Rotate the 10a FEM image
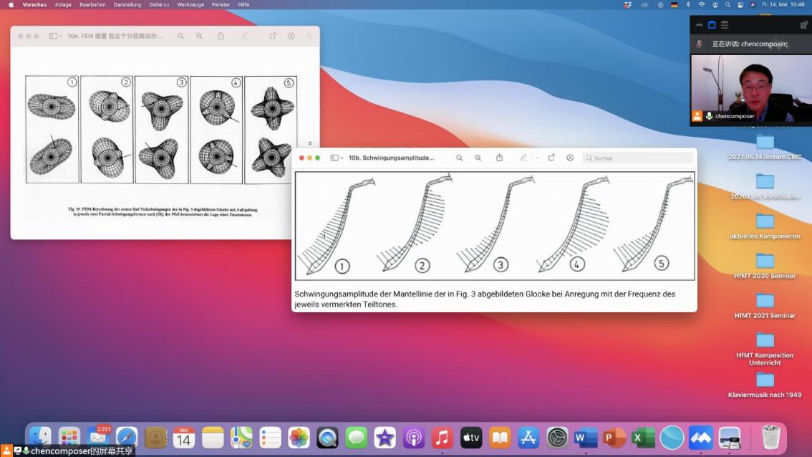The image size is (812, 457). click(x=273, y=36)
